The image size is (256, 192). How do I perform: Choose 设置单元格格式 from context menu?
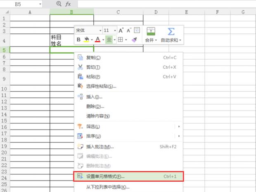pos(105,176)
